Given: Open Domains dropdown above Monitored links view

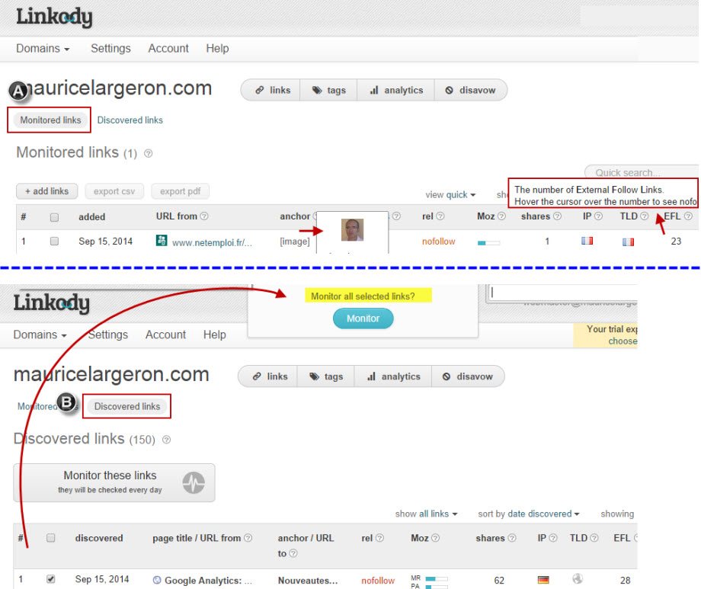Looking at the screenshot, I should [x=43, y=48].
